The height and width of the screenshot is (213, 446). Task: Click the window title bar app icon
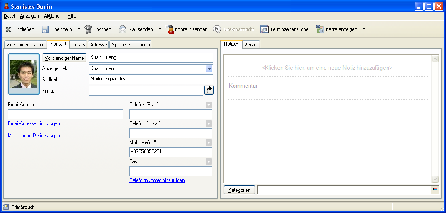(x=6, y=6)
